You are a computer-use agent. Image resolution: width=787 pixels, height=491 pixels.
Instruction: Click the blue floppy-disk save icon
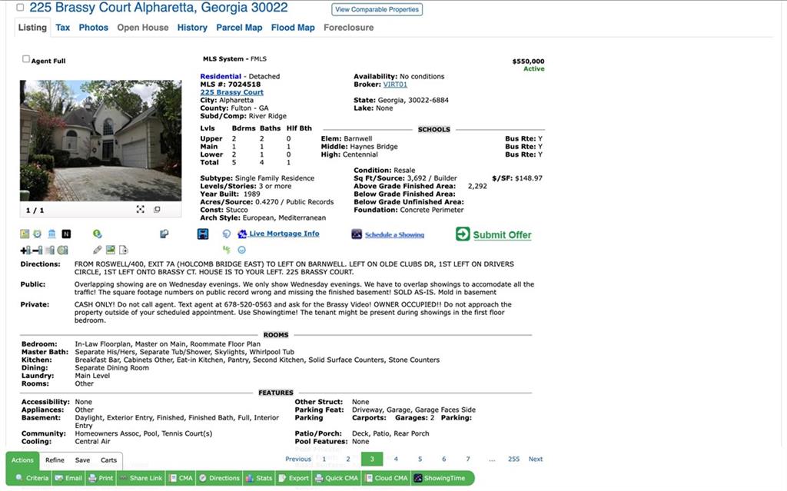[203, 234]
